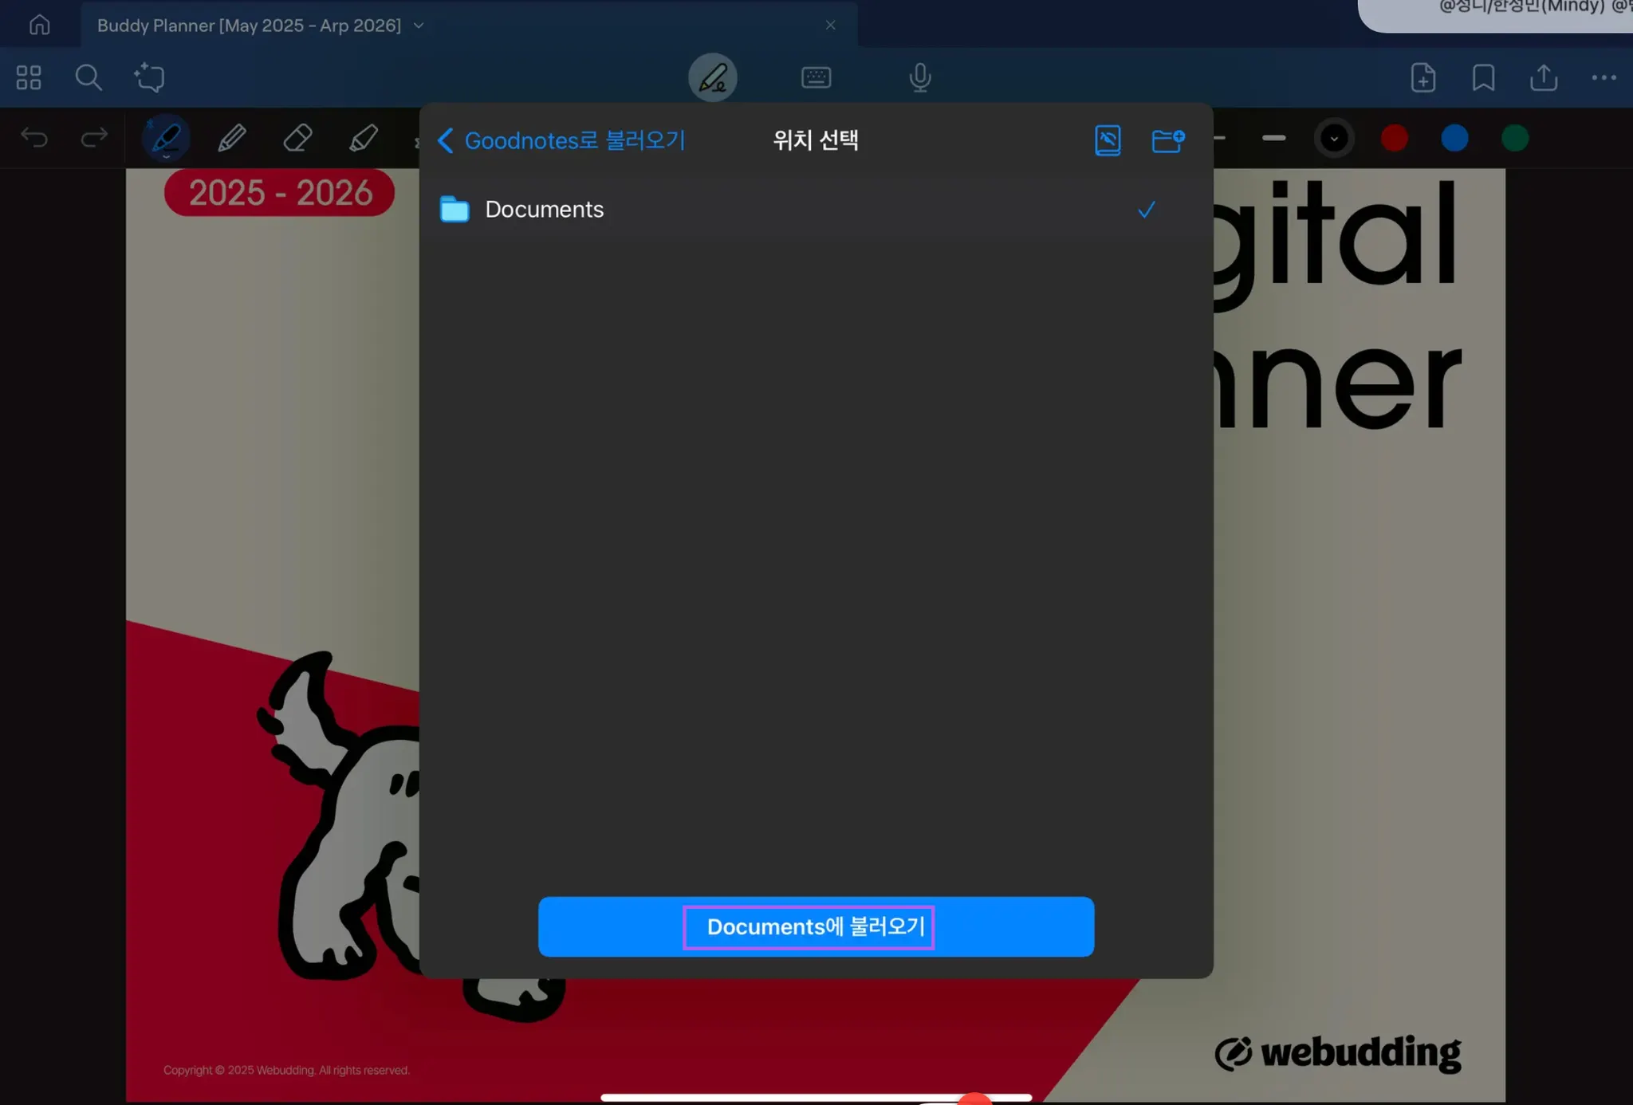Open black color dropdown swatch

point(1334,139)
